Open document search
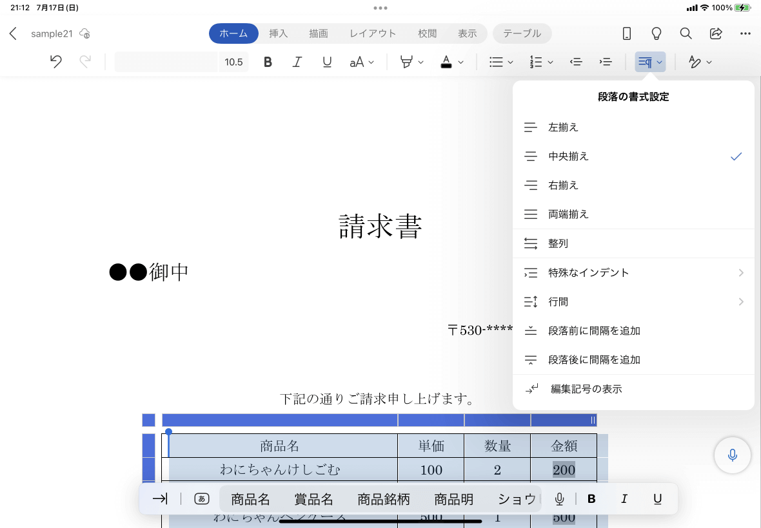 click(x=686, y=33)
